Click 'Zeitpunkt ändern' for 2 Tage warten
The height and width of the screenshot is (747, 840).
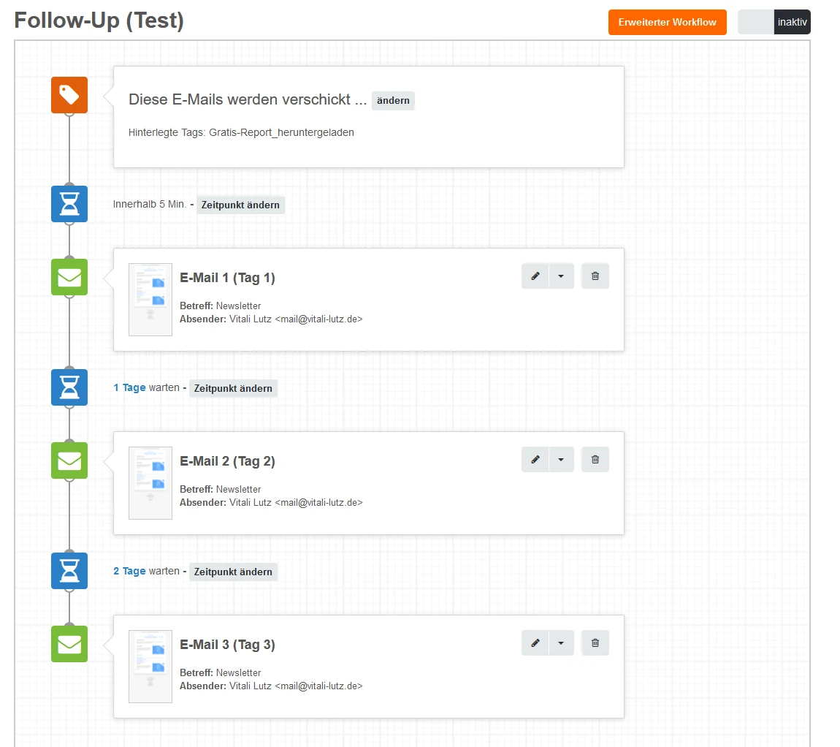click(233, 572)
